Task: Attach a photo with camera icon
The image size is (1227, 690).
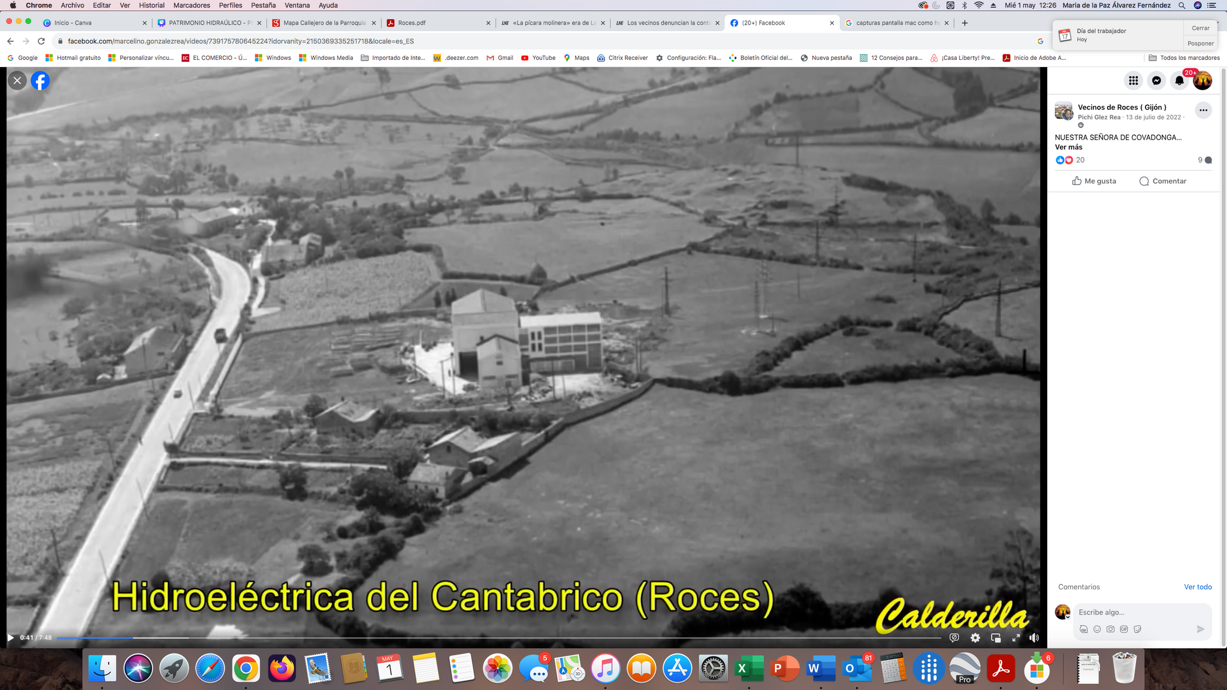Action: coord(1110,629)
